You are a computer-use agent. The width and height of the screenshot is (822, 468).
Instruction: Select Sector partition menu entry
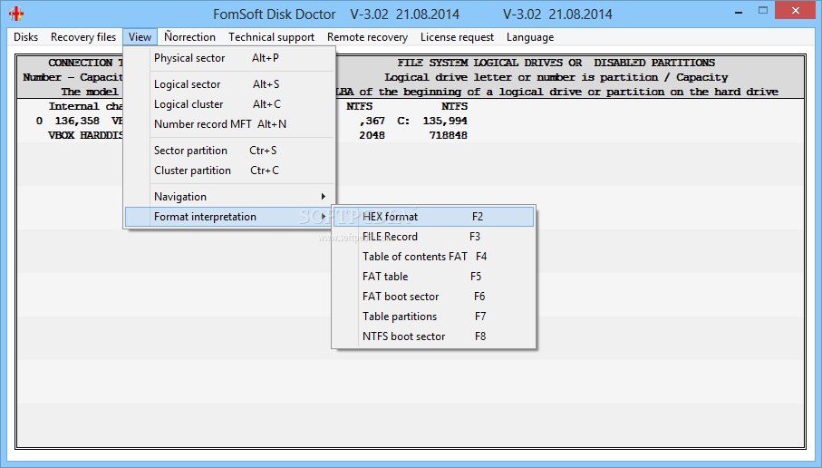tap(229, 151)
